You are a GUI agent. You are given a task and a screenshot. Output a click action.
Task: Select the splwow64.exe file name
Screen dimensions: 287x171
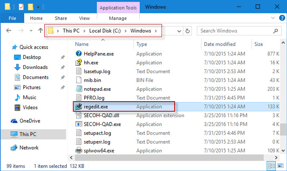click(99, 151)
